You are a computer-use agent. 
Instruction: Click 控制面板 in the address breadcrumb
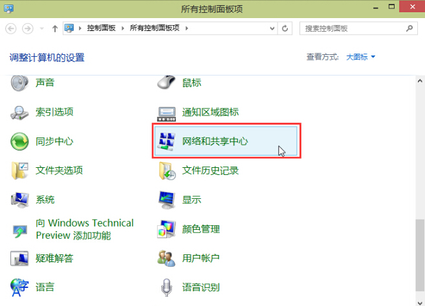(100, 28)
